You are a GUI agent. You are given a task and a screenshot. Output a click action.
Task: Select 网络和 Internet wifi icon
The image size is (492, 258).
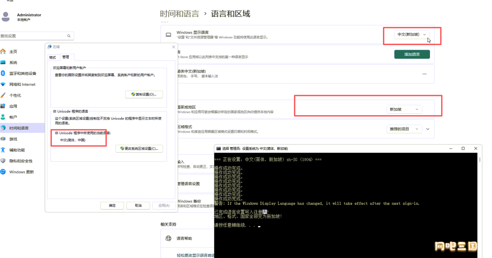coord(3,84)
